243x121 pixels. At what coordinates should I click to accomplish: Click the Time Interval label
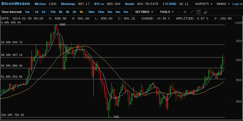12,12
